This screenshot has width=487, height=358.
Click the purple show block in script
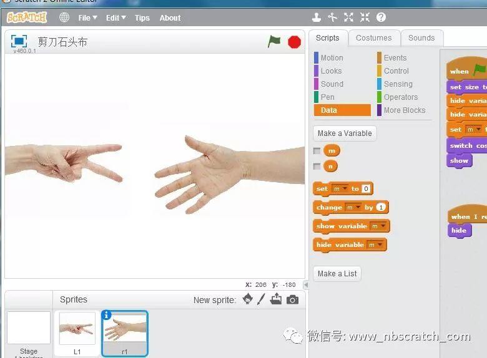pos(459,161)
